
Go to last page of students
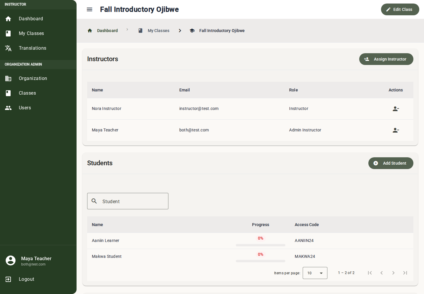pos(405,273)
